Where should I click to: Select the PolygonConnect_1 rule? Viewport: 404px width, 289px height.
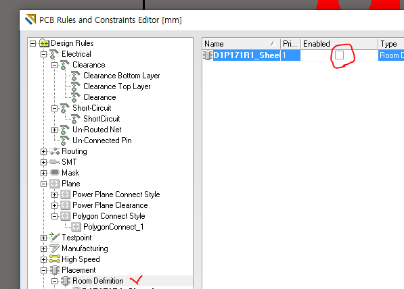point(114,227)
